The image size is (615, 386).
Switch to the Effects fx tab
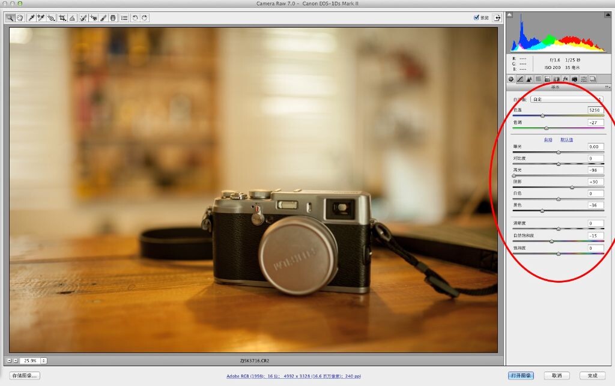point(565,79)
